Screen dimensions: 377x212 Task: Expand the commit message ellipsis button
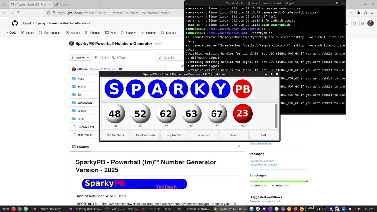(x=120, y=69)
